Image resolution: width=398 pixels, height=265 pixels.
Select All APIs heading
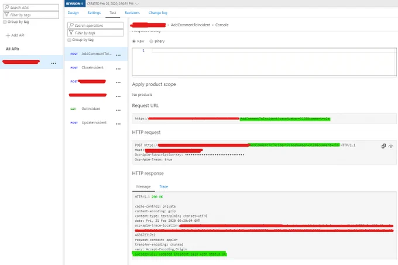tap(12, 49)
